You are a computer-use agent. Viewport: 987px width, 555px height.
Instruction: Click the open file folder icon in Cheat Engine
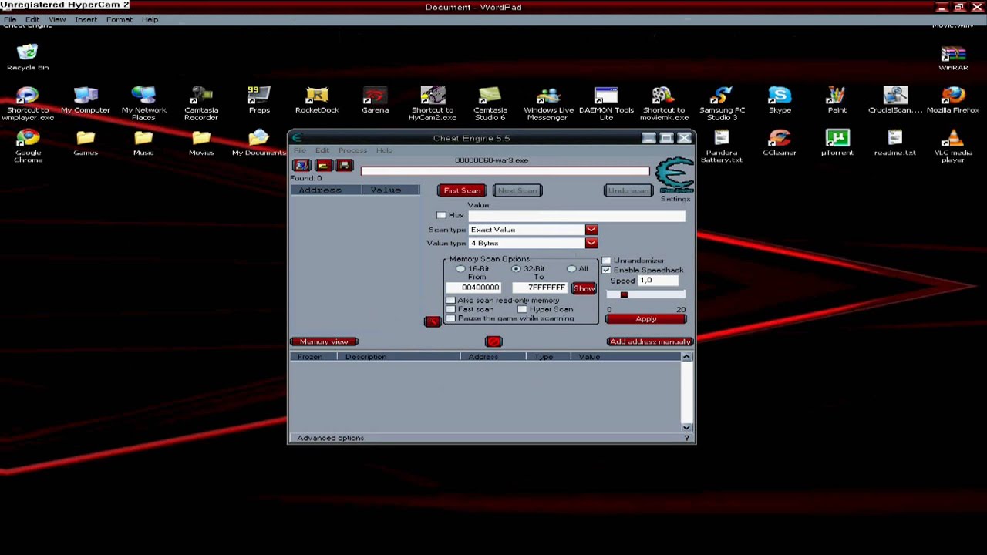coord(323,166)
